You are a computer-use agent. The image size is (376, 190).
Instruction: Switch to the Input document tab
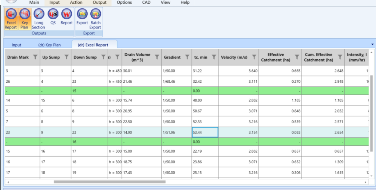(x=17, y=45)
